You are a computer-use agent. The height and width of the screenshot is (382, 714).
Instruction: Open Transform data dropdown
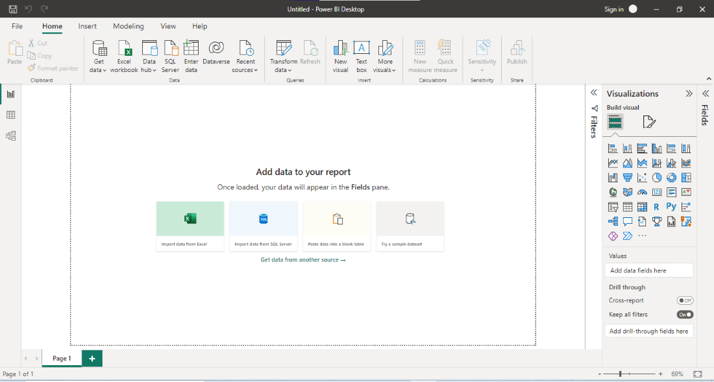coord(284,56)
